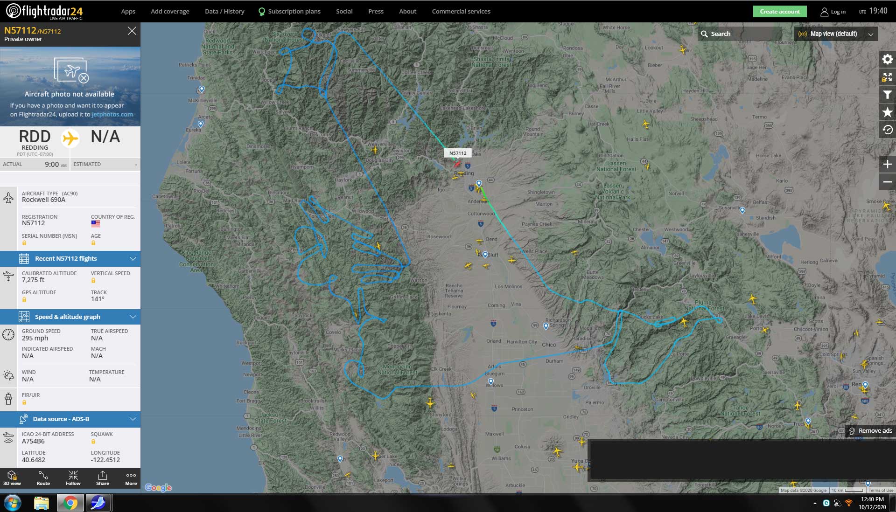Open the More options icon

pyautogui.click(x=131, y=478)
